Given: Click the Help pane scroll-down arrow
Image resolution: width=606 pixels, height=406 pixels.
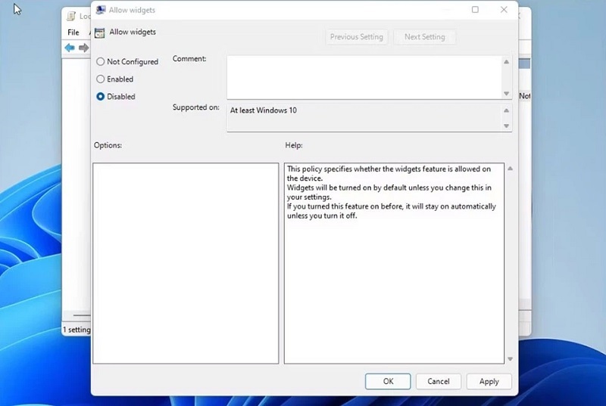Looking at the screenshot, I should (x=510, y=359).
